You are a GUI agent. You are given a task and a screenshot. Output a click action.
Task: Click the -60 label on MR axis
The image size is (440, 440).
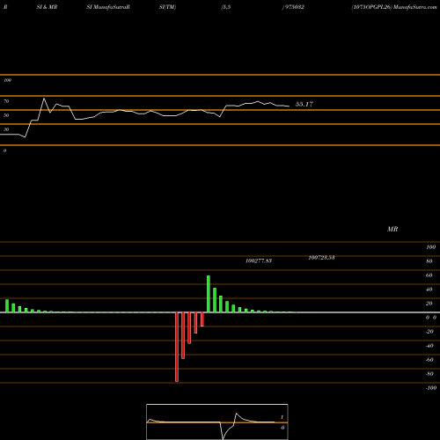point(429,360)
